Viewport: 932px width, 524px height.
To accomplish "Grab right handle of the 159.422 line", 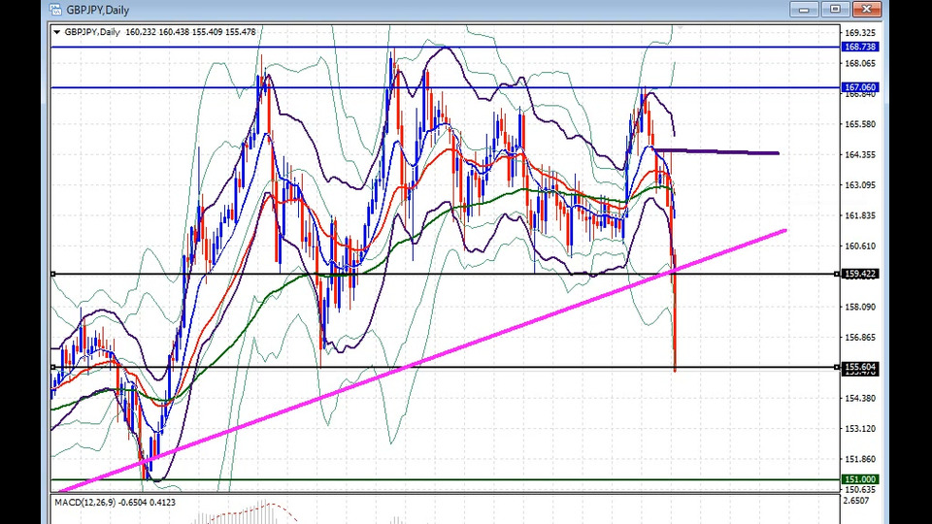I will pyautogui.click(x=837, y=274).
